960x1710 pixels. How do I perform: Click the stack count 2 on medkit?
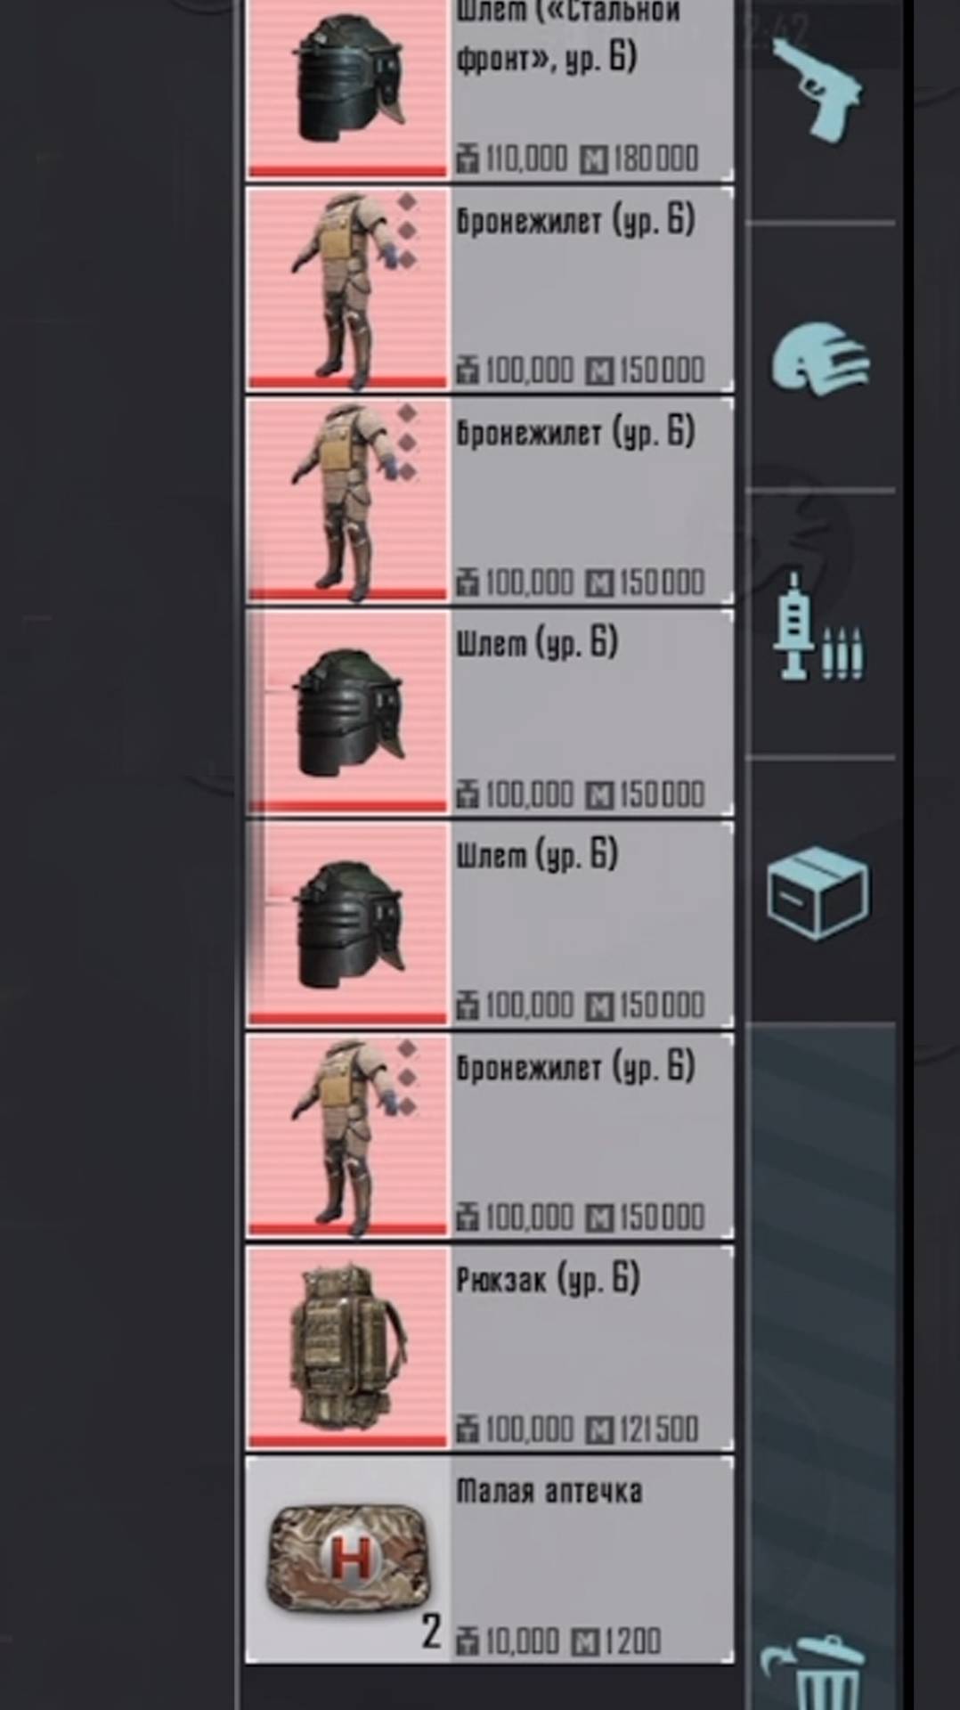[431, 1632]
